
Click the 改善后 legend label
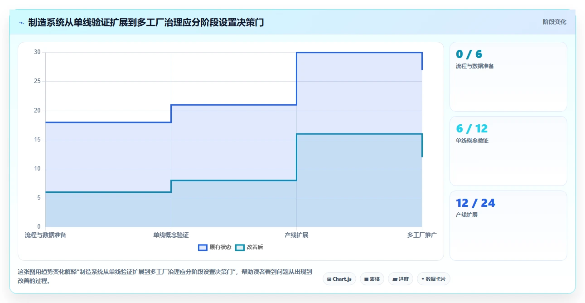click(x=255, y=247)
